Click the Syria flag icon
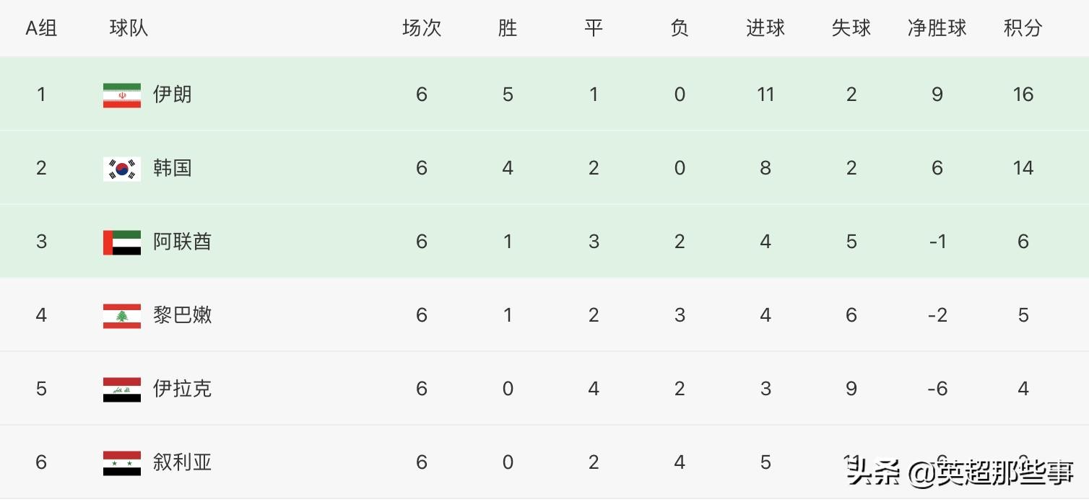The width and height of the screenshot is (1089, 502). pos(121,462)
